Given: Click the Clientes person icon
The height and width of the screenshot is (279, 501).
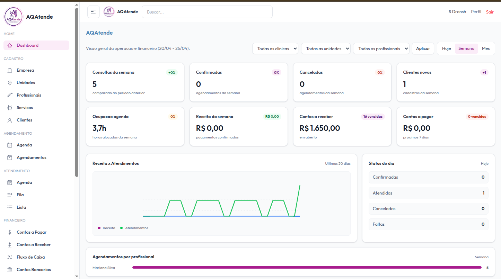Looking at the screenshot, I should pos(10,120).
